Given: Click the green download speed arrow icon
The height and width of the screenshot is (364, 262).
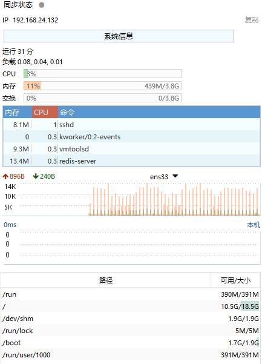Looking at the screenshot, I should pyautogui.click(x=36, y=176).
